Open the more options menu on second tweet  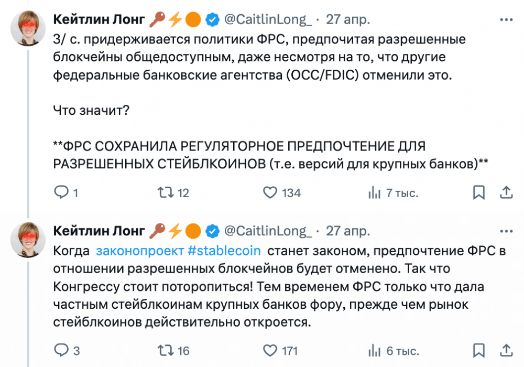tap(505, 231)
